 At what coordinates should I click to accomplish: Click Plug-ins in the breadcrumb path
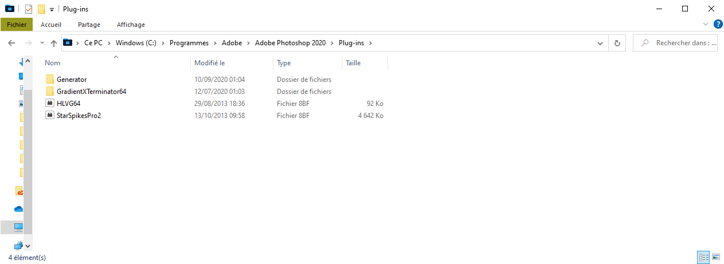coord(353,43)
